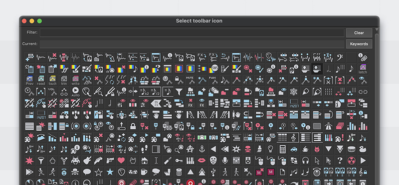This screenshot has width=399, height=185.
Task: Select the footprints icon
Action: click(x=144, y=149)
